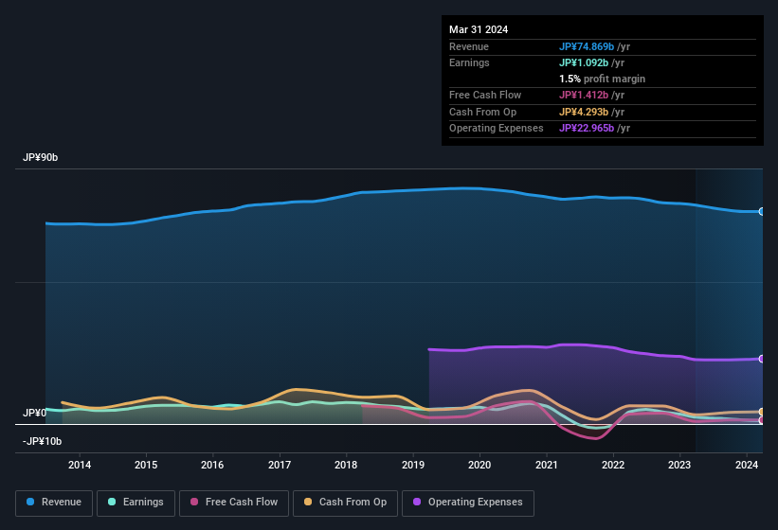Click the blue Revenue line endpoint marker
This screenshot has width=778, height=530.
[x=762, y=211]
